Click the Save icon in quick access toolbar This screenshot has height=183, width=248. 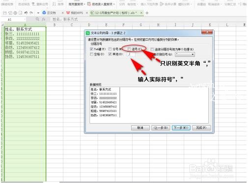(x=5, y=13)
